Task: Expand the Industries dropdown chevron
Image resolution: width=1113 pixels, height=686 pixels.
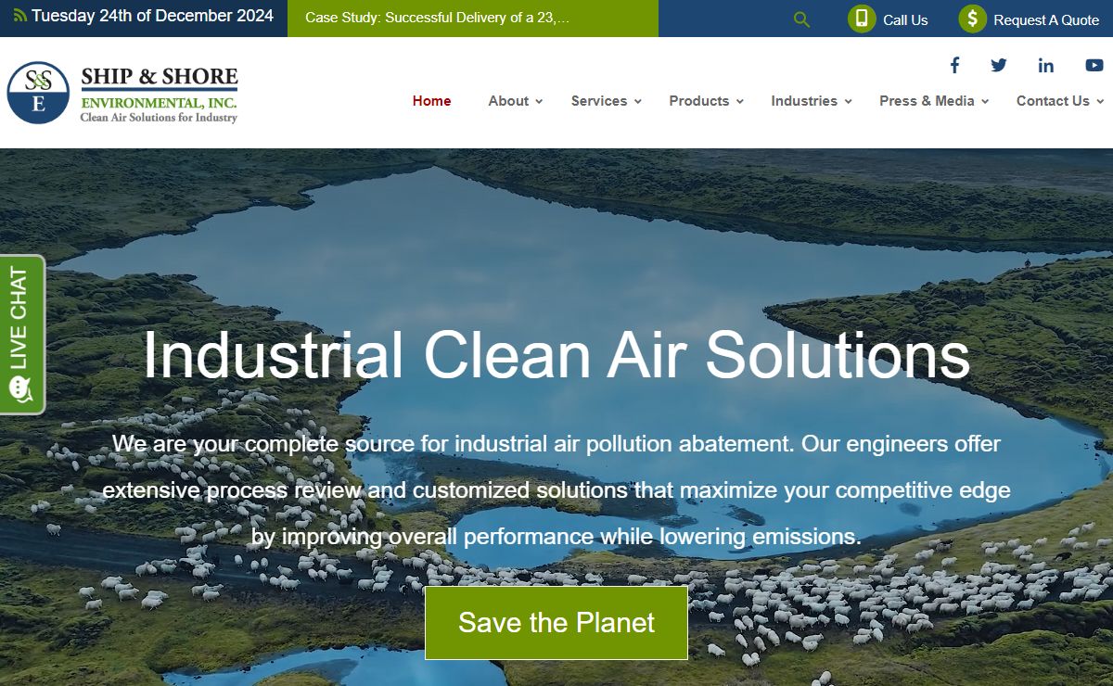Action: coord(849,102)
